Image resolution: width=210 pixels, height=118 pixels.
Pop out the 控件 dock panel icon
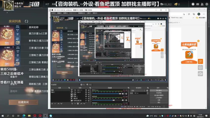[167, 88]
